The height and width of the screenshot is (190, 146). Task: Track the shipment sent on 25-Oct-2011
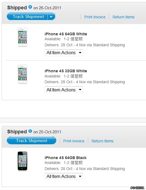click(32, 140)
